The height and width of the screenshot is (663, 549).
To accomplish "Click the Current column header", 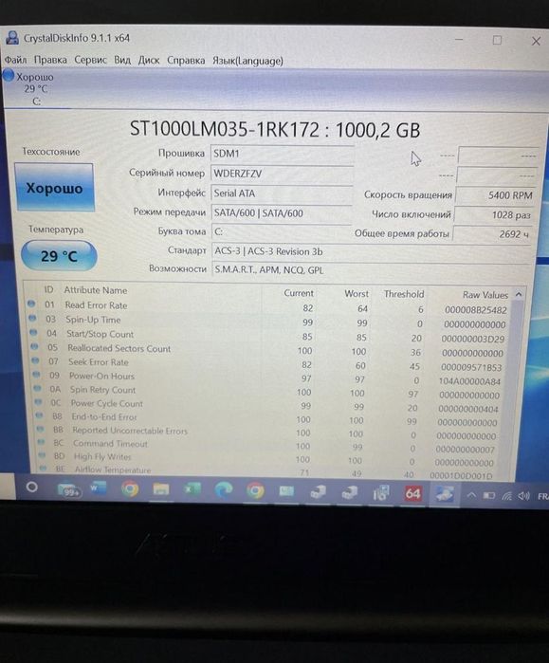I will (299, 292).
